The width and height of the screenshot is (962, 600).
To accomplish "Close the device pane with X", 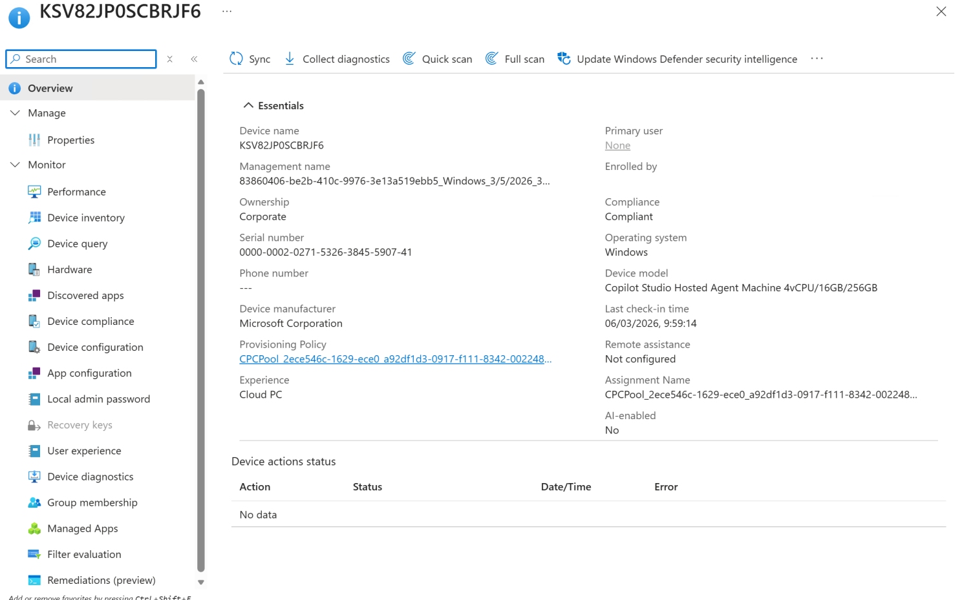I will (x=941, y=12).
